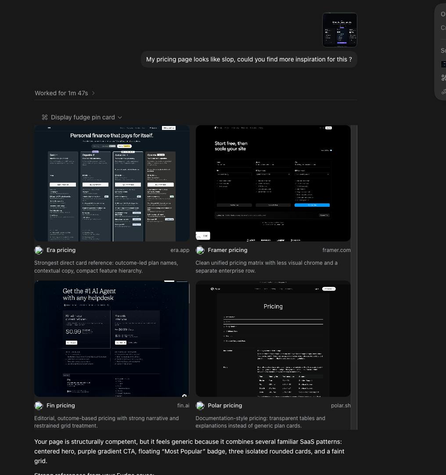
Task: Click the pin card list scrollbar
Action: tap(354, 277)
